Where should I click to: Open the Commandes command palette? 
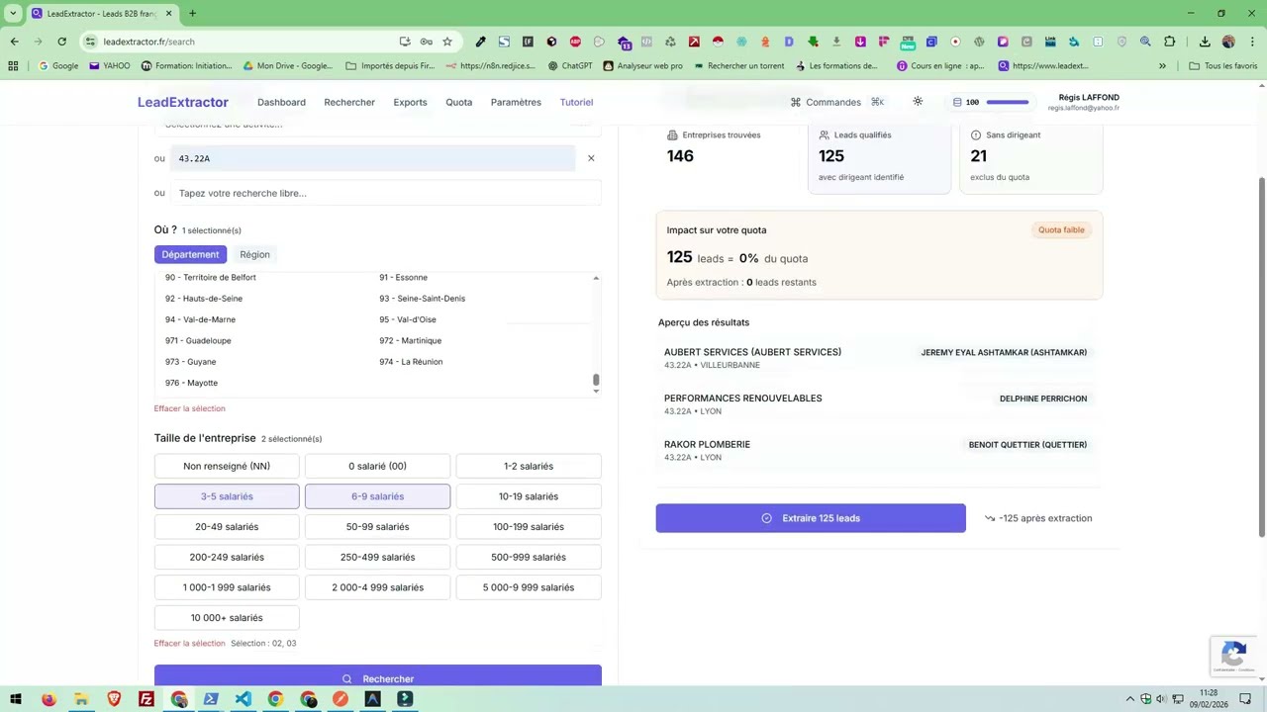tap(836, 102)
